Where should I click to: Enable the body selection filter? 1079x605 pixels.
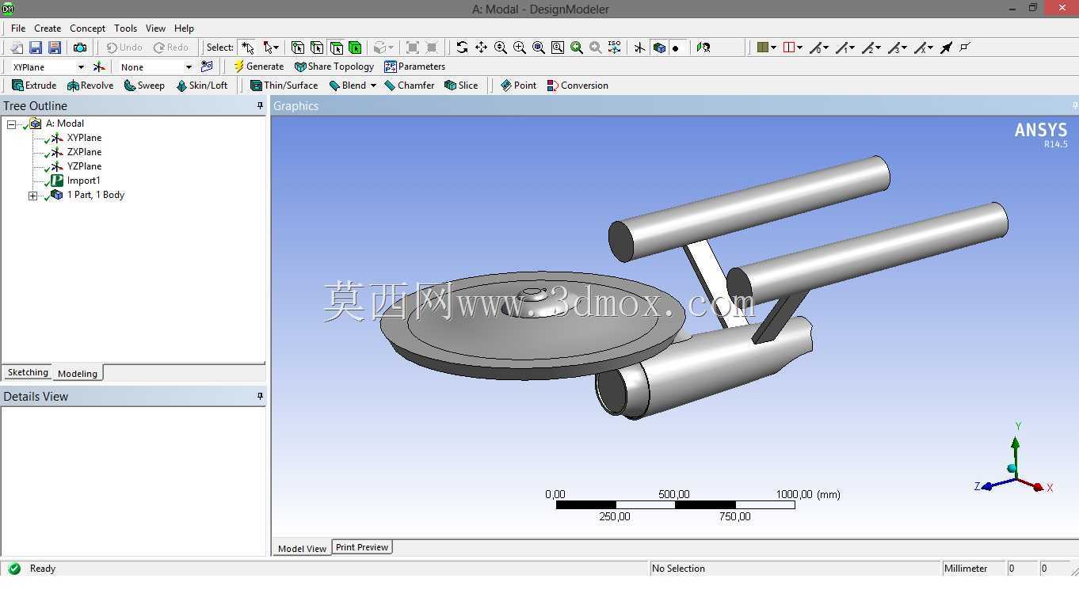click(x=355, y=48)
